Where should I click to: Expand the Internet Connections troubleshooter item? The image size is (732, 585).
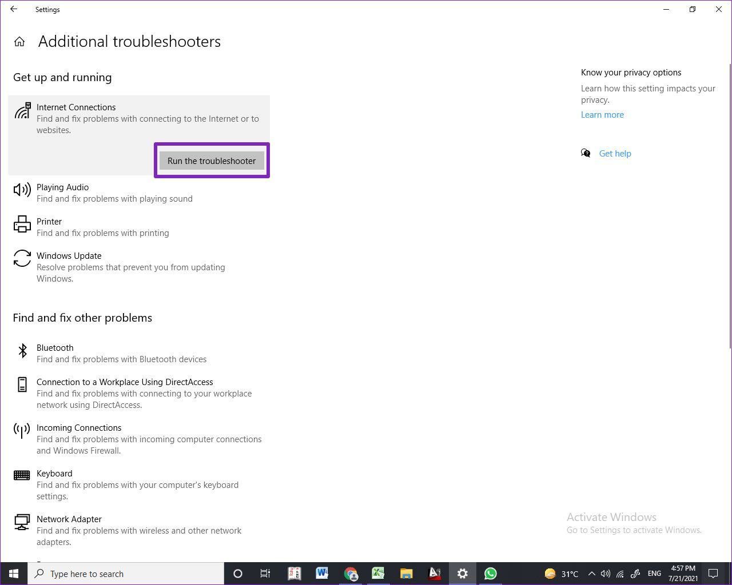(x=76, y=107)
